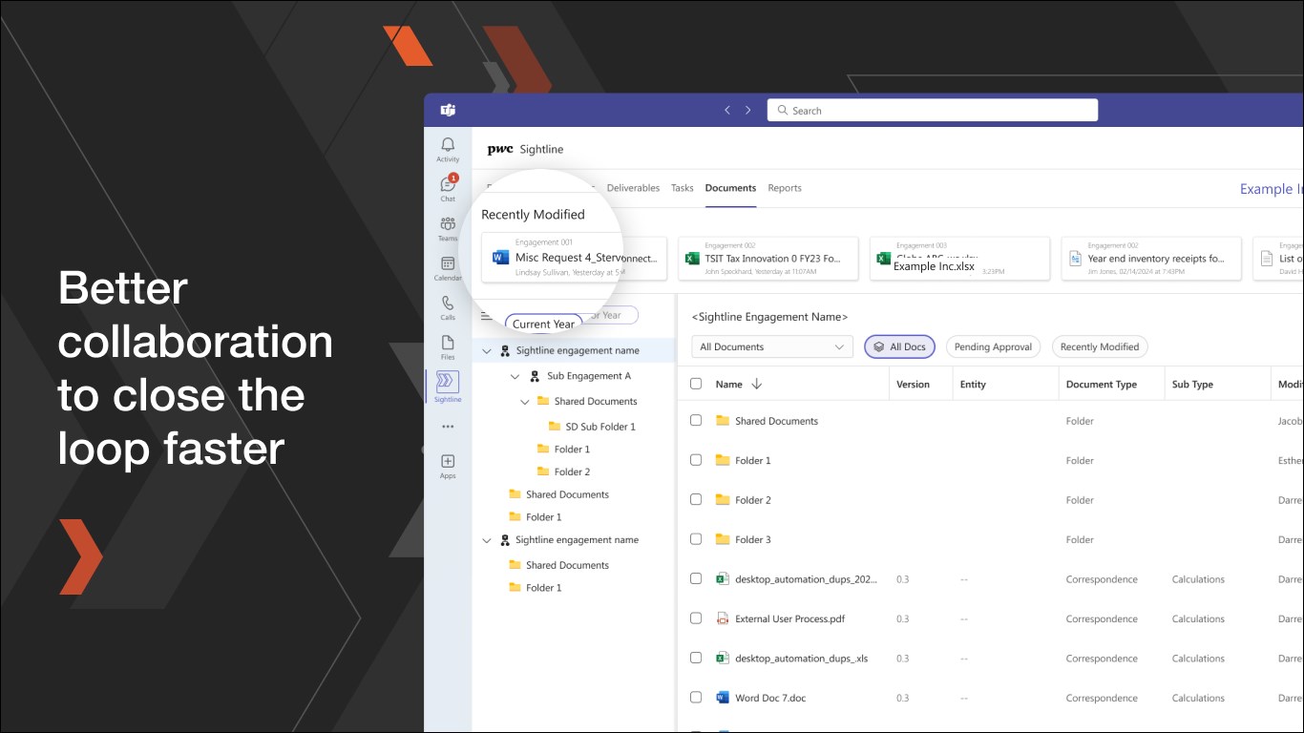Filter by Pending Approval
1304x733 pixels.
point(993,346)
